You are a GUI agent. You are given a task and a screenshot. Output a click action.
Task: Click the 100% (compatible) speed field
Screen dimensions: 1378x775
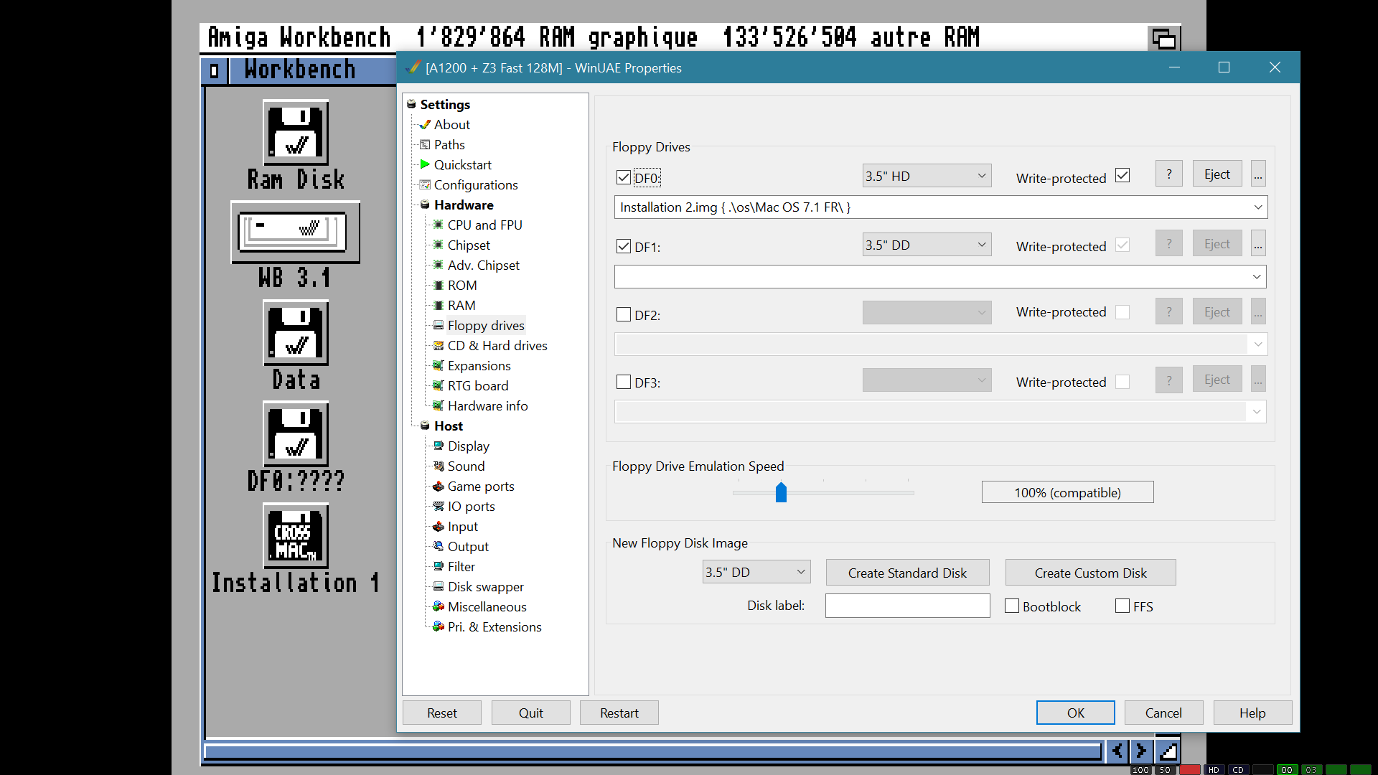[1067, 492]
